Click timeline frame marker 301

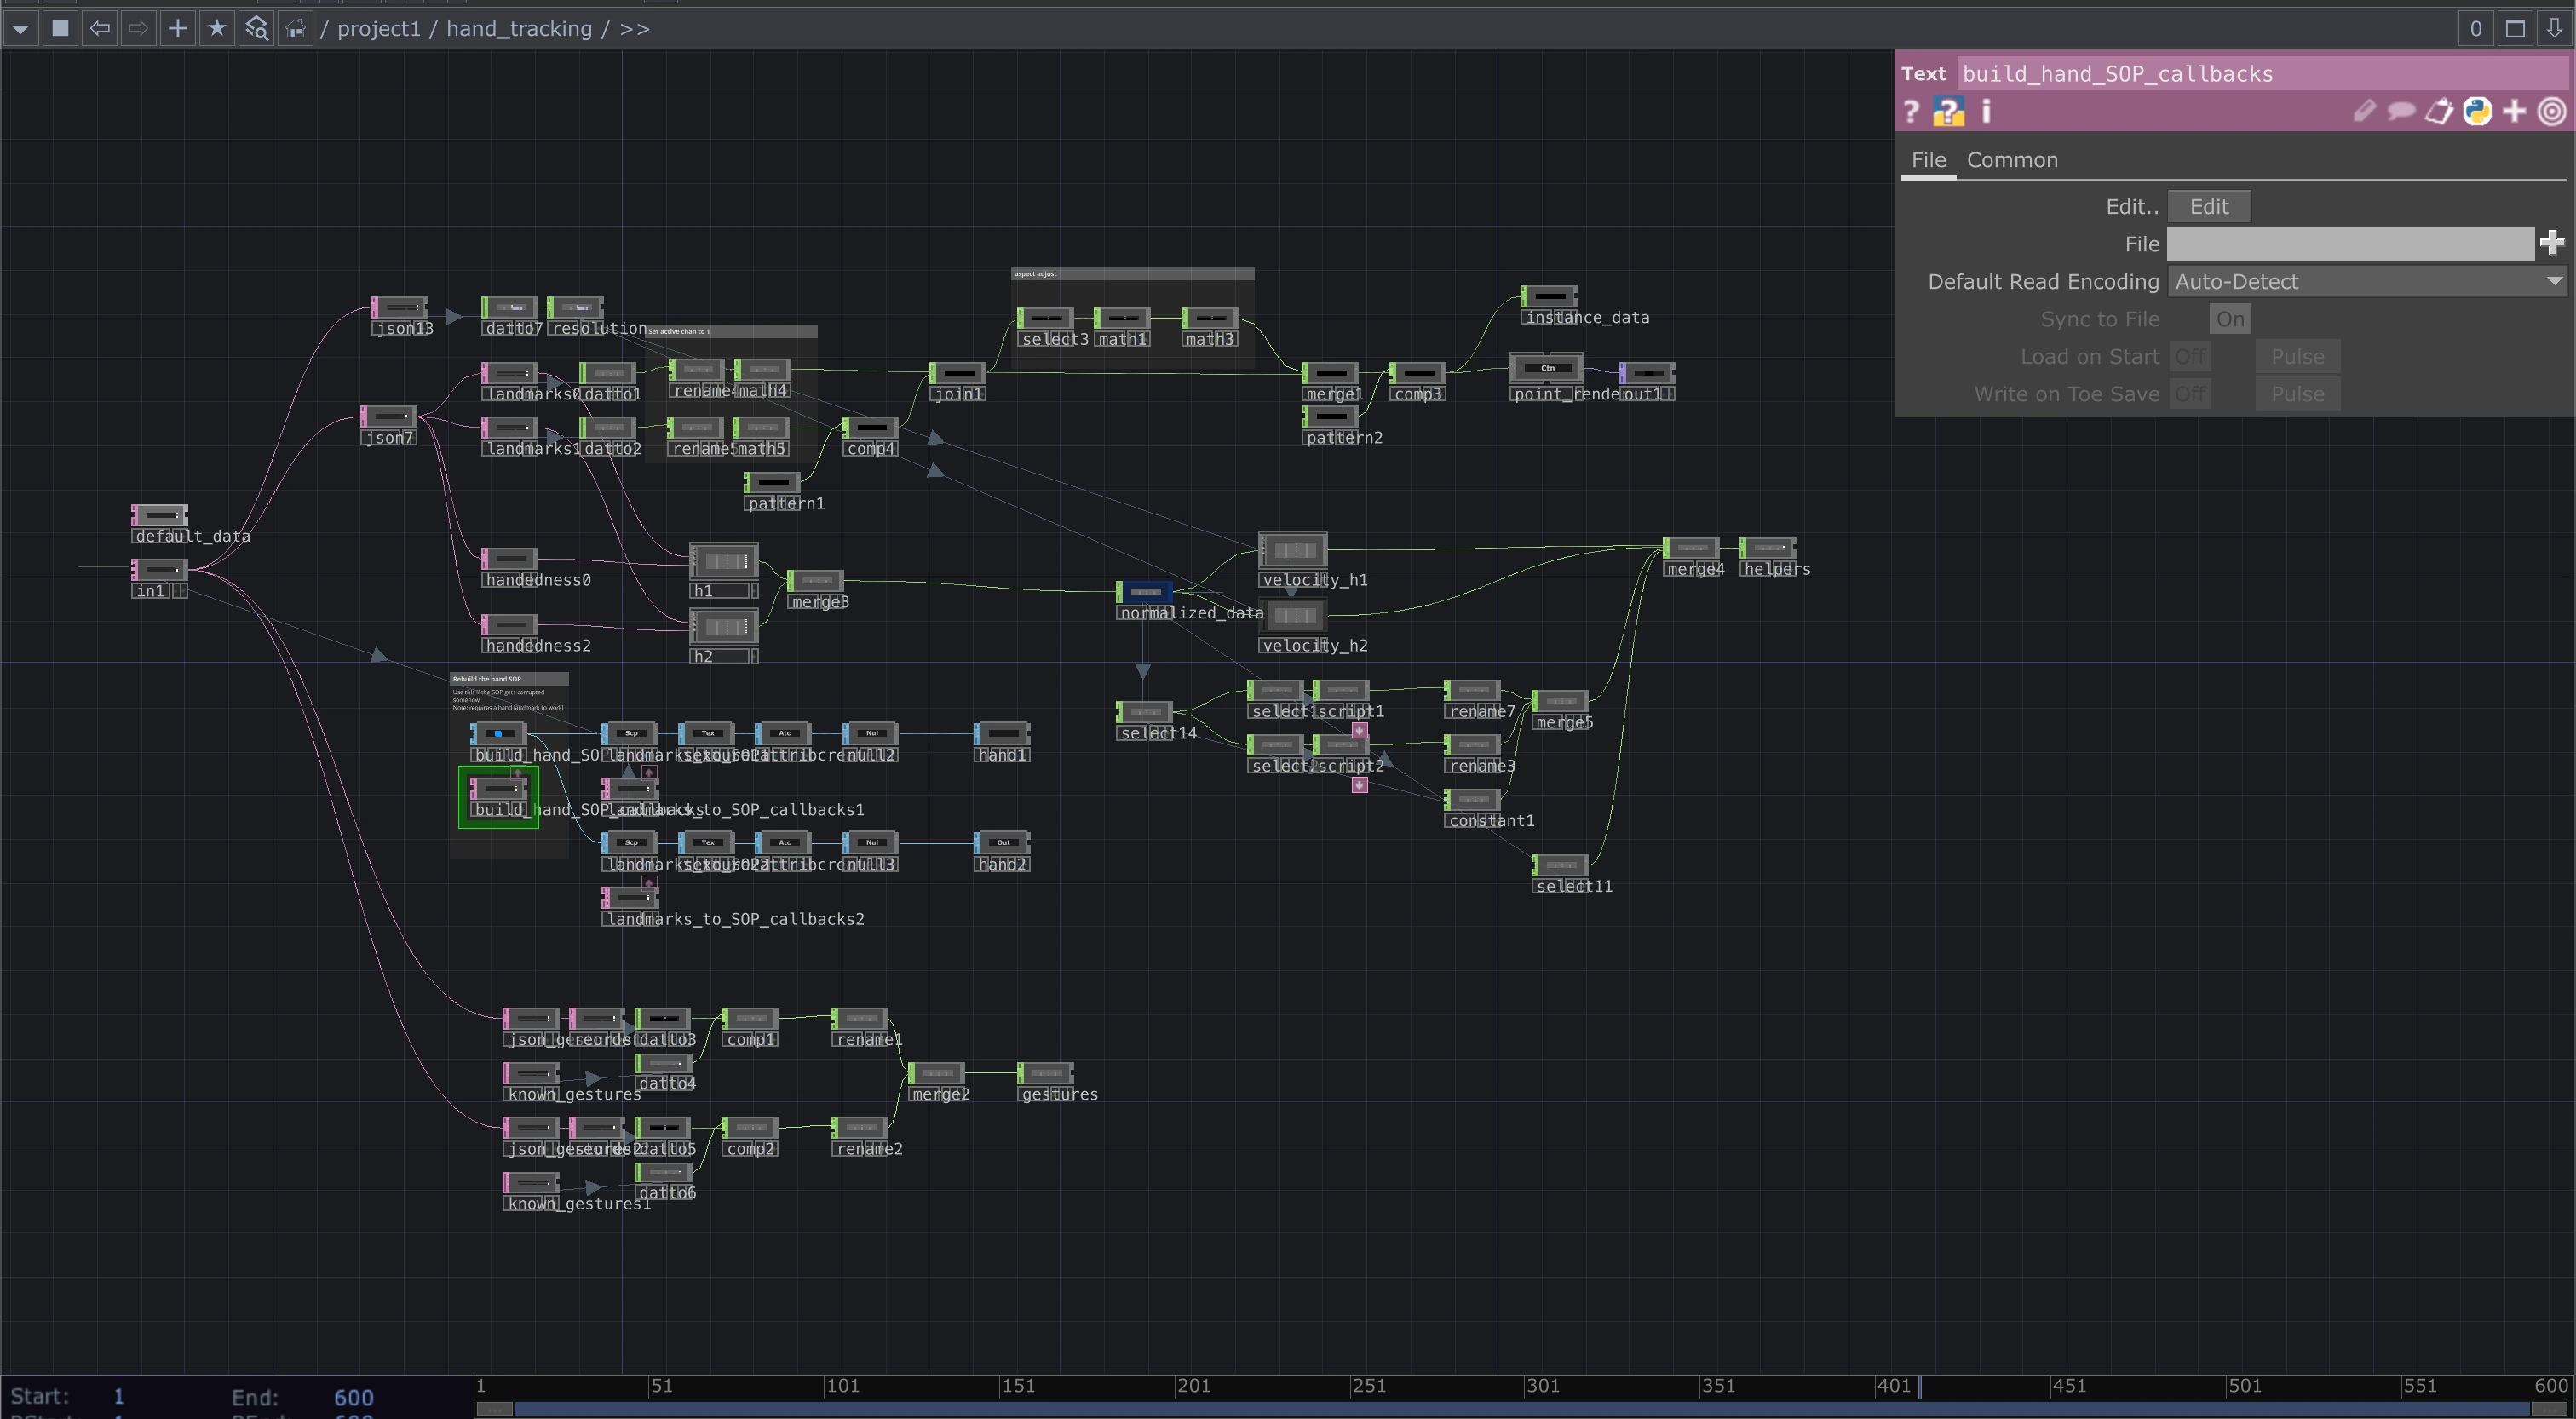pos(1543,1385)
